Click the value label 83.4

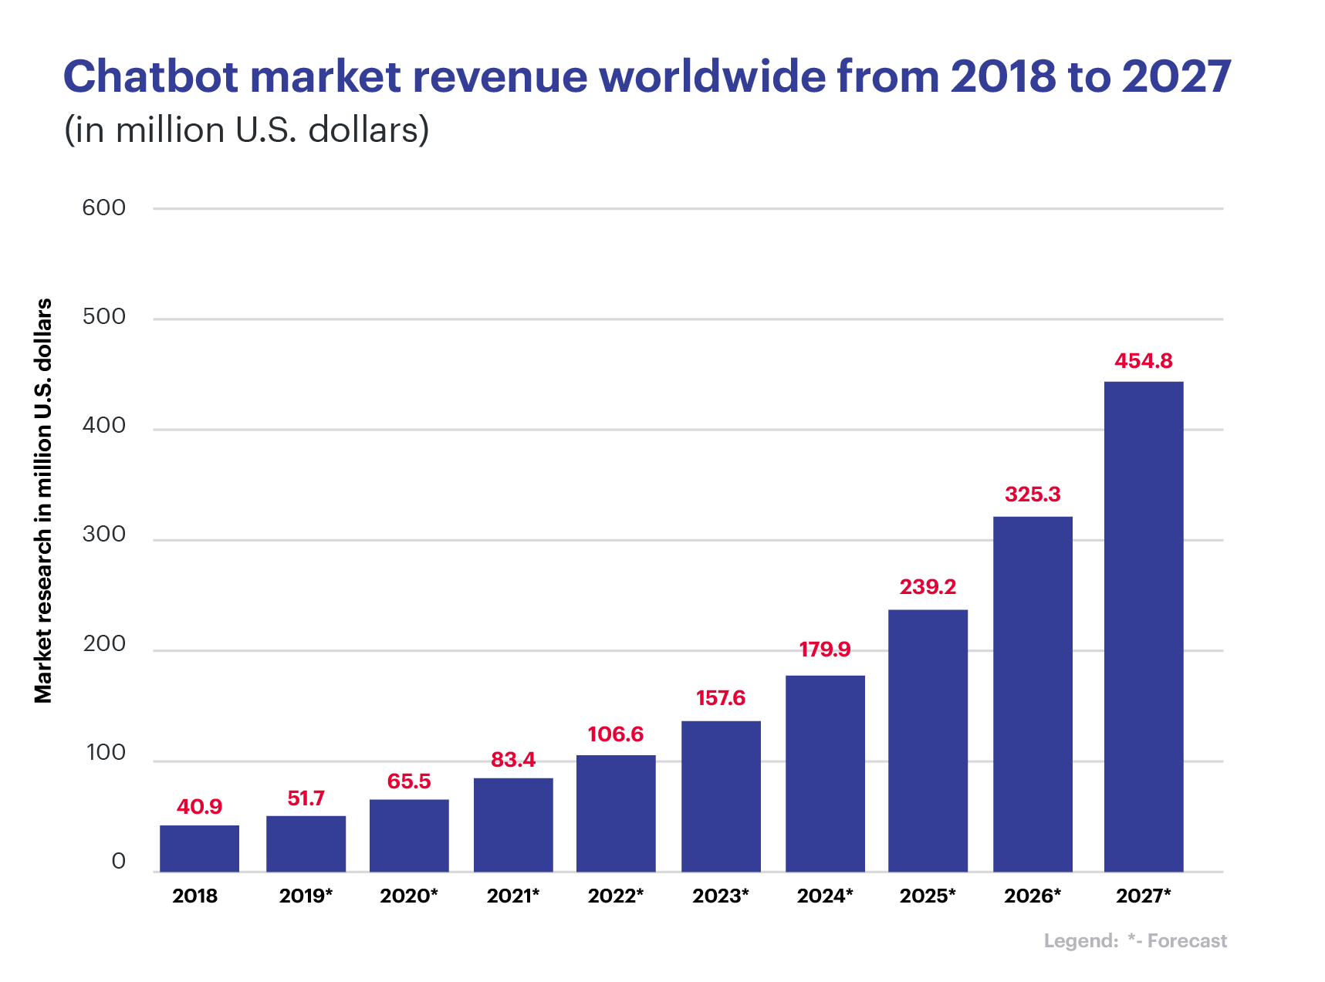pyautogui.click(x=513, y=760)
